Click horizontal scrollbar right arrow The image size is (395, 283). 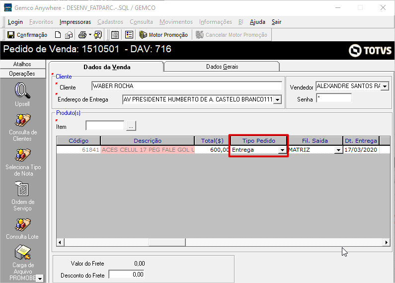(387, 242)
